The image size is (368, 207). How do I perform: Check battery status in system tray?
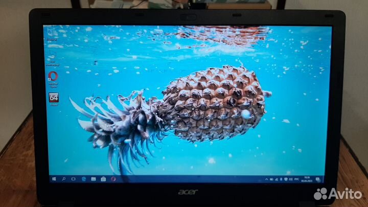[271, 179]
